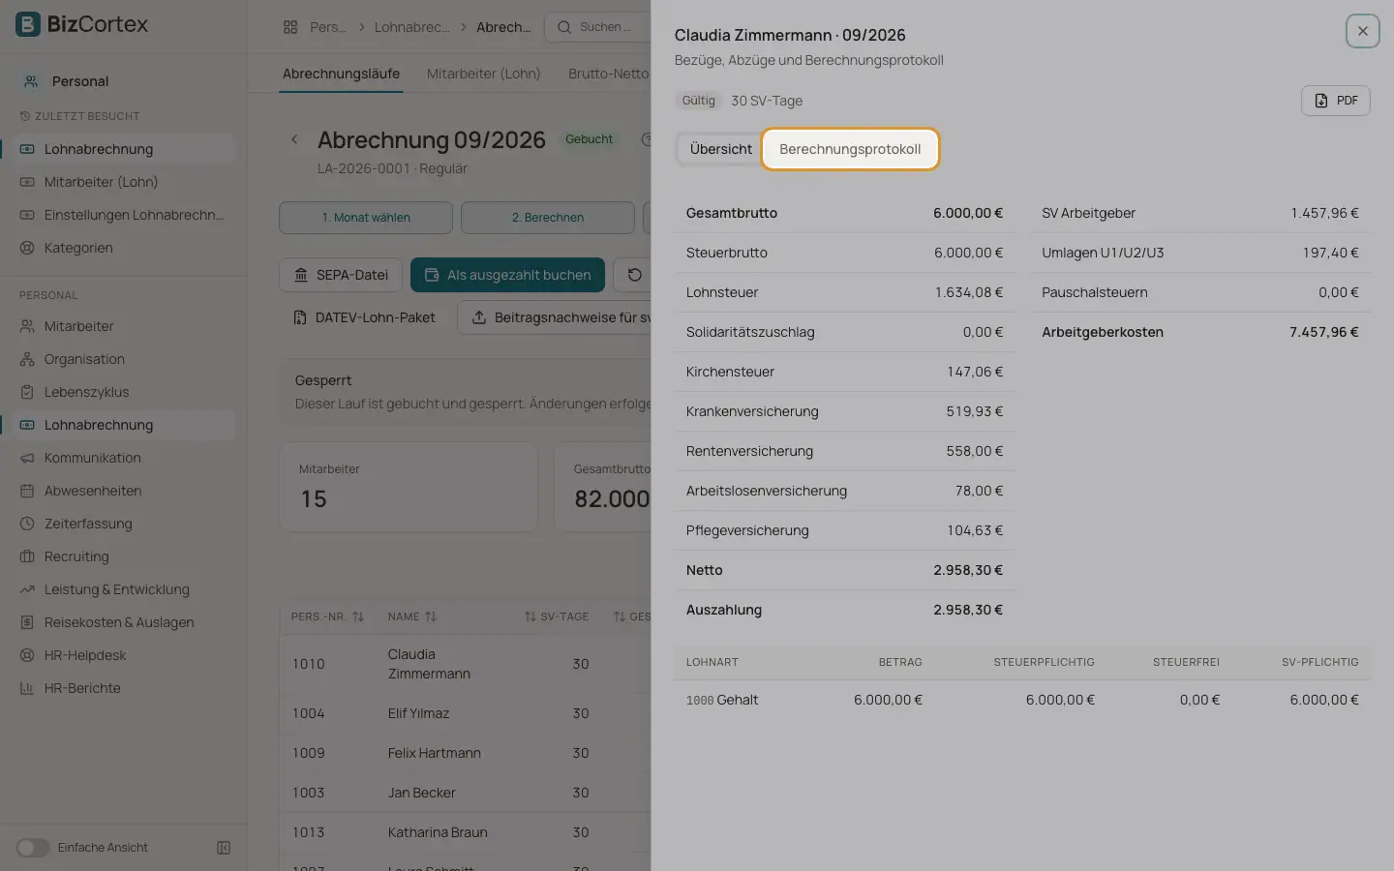Viewport: 1394px width, 871px height.
Task: Toggle the Einfache Ansicht switch
Action: click(x=33, y=848)
